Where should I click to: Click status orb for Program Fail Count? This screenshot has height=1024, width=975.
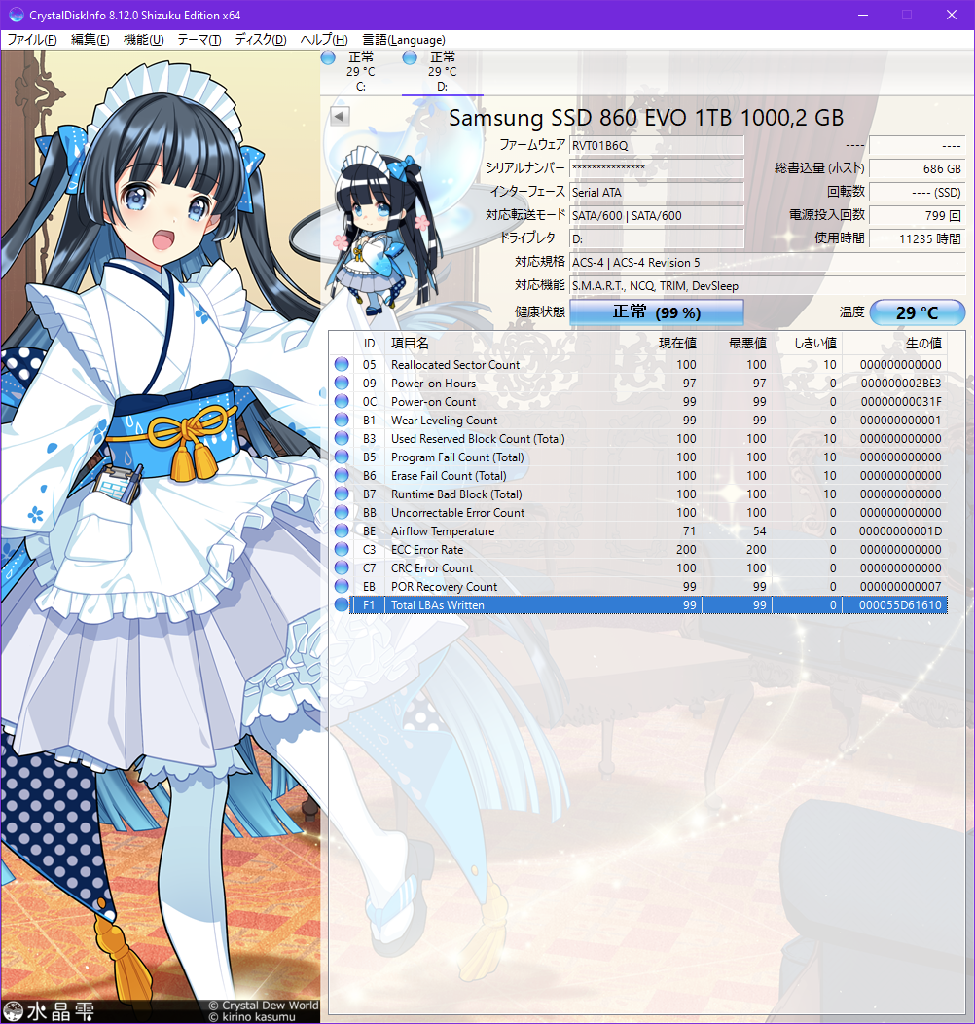click(x=342, y=457)
